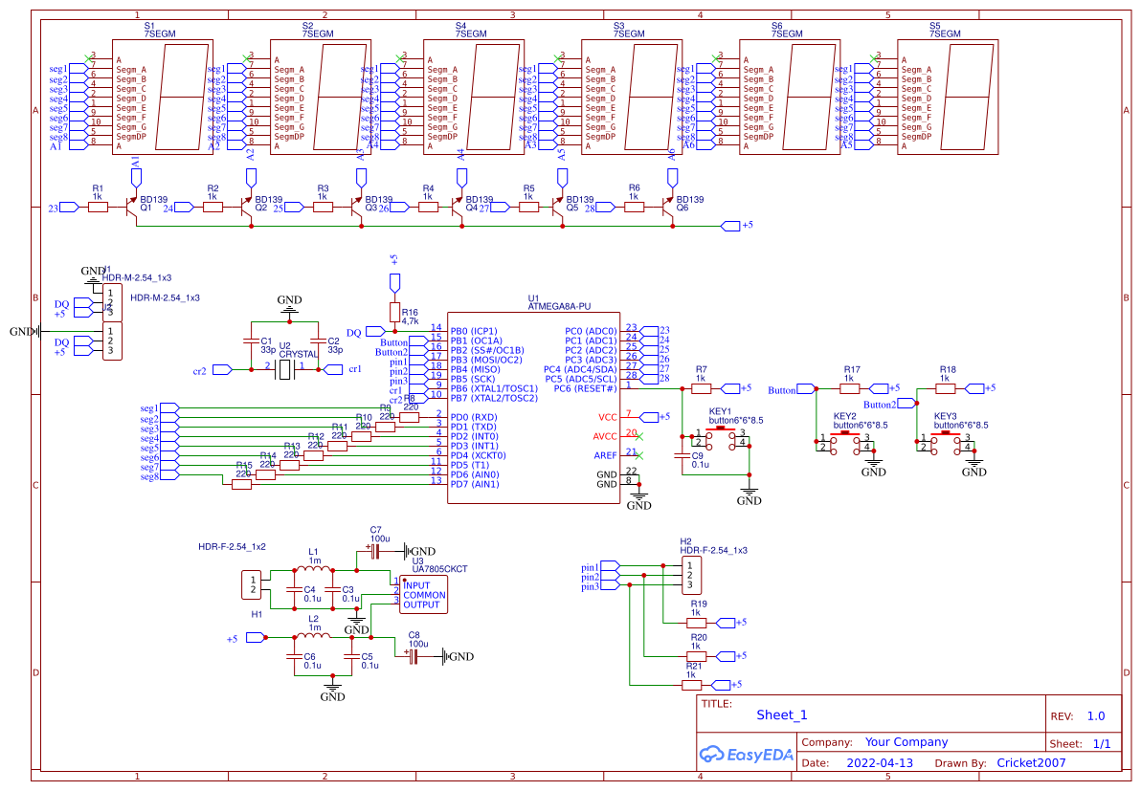Image resolution: width=1141 pixels, height=791 pixels.
Task: Select transistor Q1 BD139 symbol
Action: [129, 206]
